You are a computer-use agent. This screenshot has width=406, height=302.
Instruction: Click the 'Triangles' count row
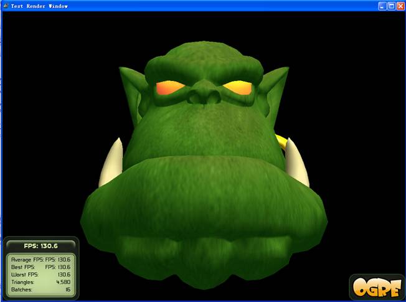click(40, 282)
